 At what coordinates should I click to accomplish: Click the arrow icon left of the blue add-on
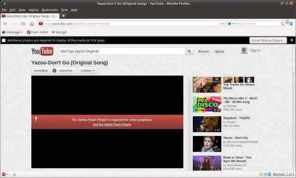pyautogui.click(x=287, y=22)
